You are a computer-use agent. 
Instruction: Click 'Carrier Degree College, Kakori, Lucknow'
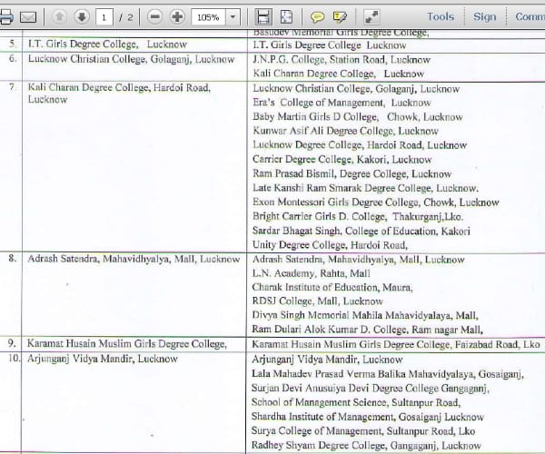point(342,160)
